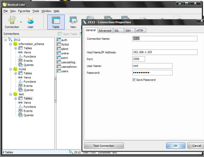Toggle the Save Password checkbox
This screenshot has width=204, height=157.
click(x=134, y=80)
